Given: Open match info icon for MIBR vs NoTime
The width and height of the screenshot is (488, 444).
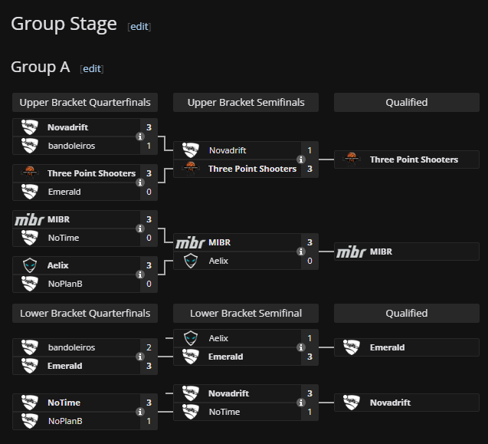Looking at the screenshot, I should click(x=140, y=229).
